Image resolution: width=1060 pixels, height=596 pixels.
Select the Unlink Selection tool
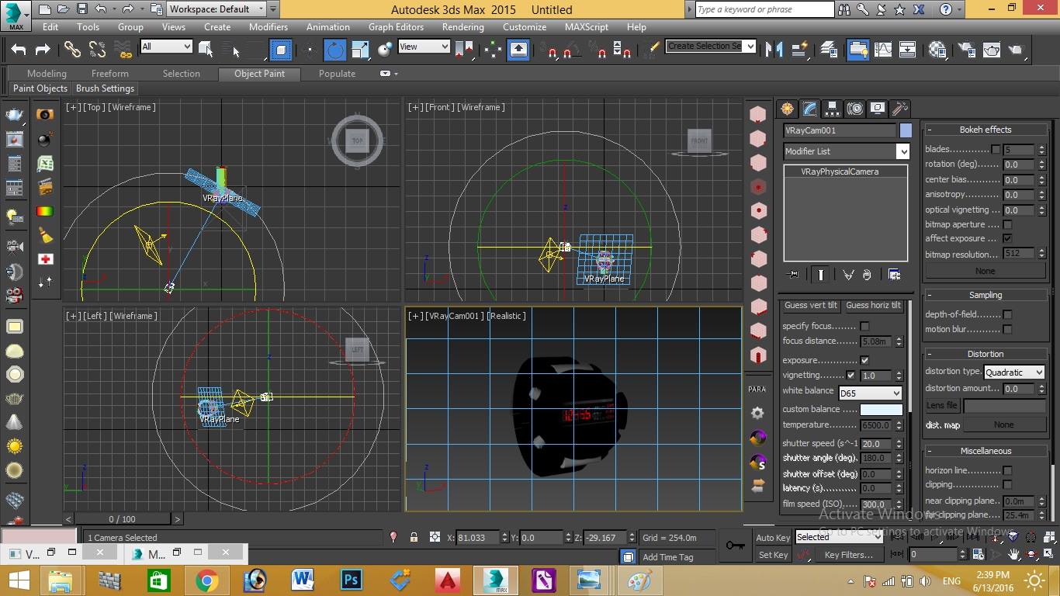[98, 50]
